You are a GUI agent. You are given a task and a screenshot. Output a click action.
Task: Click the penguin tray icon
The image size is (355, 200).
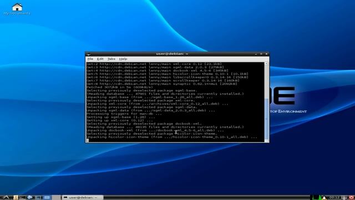(324, 198)
